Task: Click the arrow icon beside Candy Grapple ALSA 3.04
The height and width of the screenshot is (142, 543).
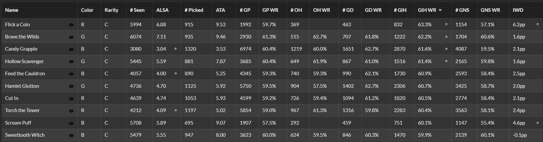Action: pos(176,49)
